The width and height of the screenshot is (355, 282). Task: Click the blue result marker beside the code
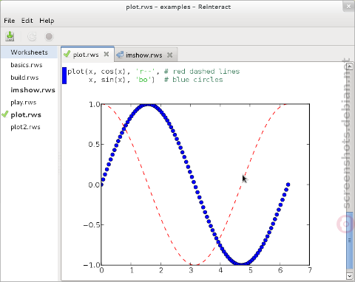coord(64,75)
